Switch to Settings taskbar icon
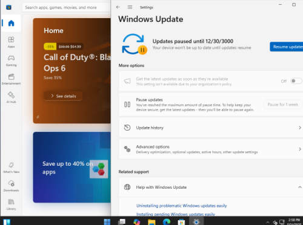 (196, 222)
